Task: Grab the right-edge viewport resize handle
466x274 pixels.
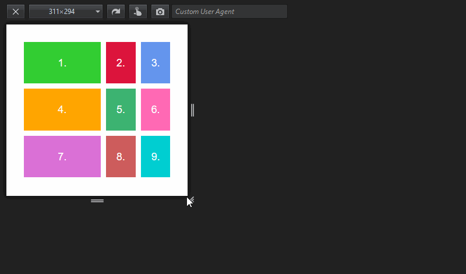Action: [x=193, y=110]
